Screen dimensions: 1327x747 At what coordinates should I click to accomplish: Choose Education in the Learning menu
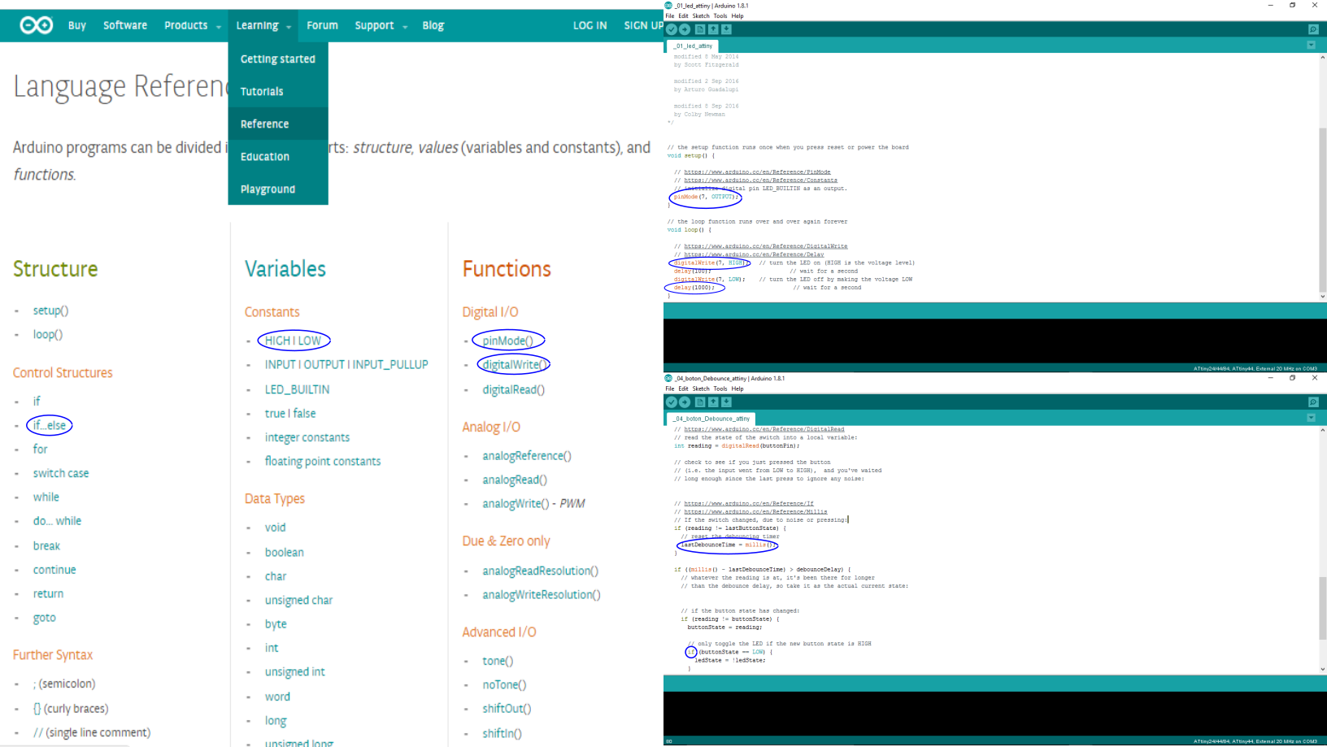point(278,157)
